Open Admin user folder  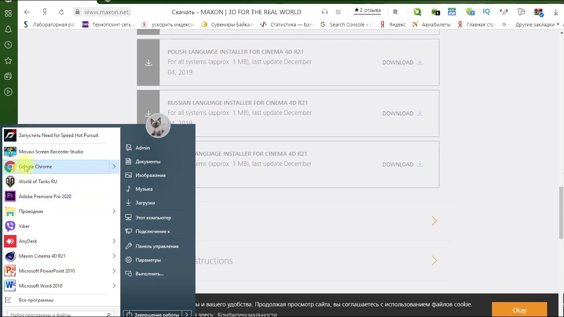[143, 148]
